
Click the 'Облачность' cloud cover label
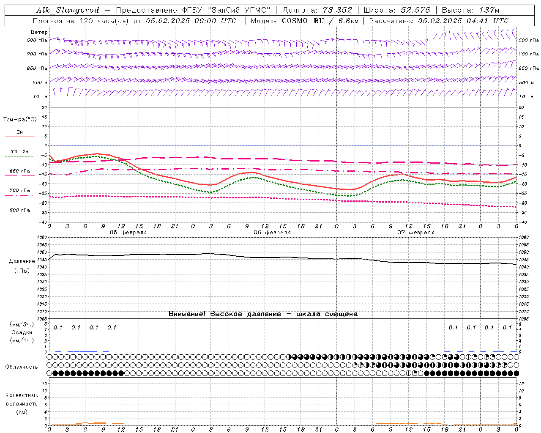pos(22,367)
